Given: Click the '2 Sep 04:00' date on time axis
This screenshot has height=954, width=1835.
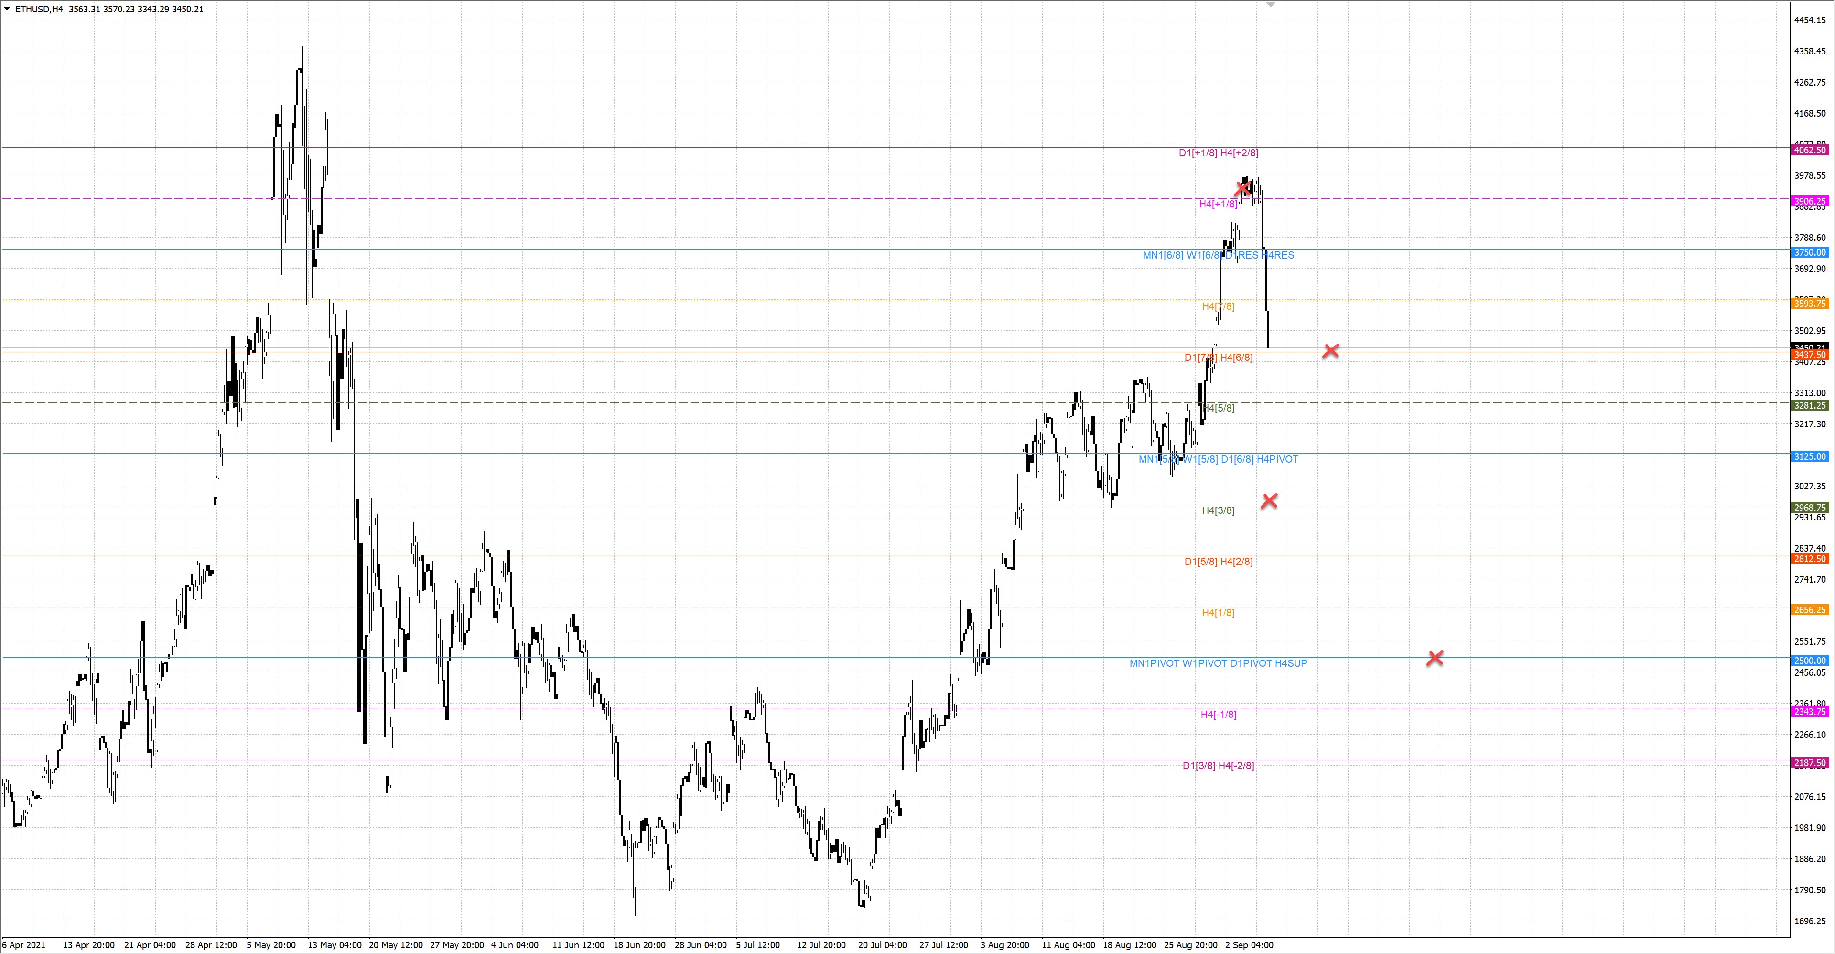Looking at the screenshot, I should point(1249,945).
